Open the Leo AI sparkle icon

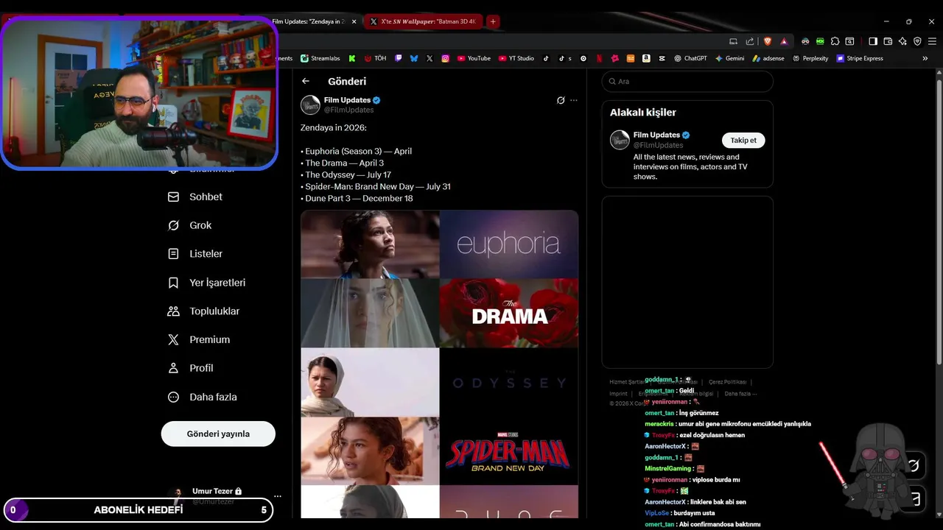[902, 41]
